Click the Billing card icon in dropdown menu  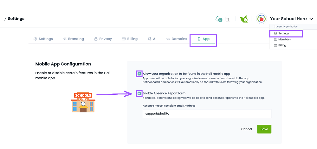275,45
